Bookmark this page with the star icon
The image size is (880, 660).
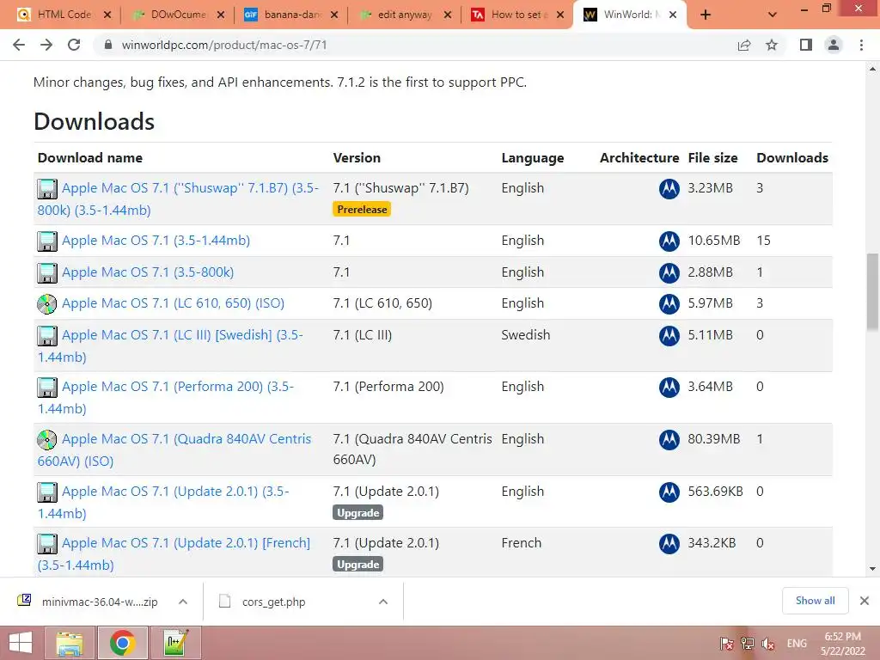coord(772,45)
